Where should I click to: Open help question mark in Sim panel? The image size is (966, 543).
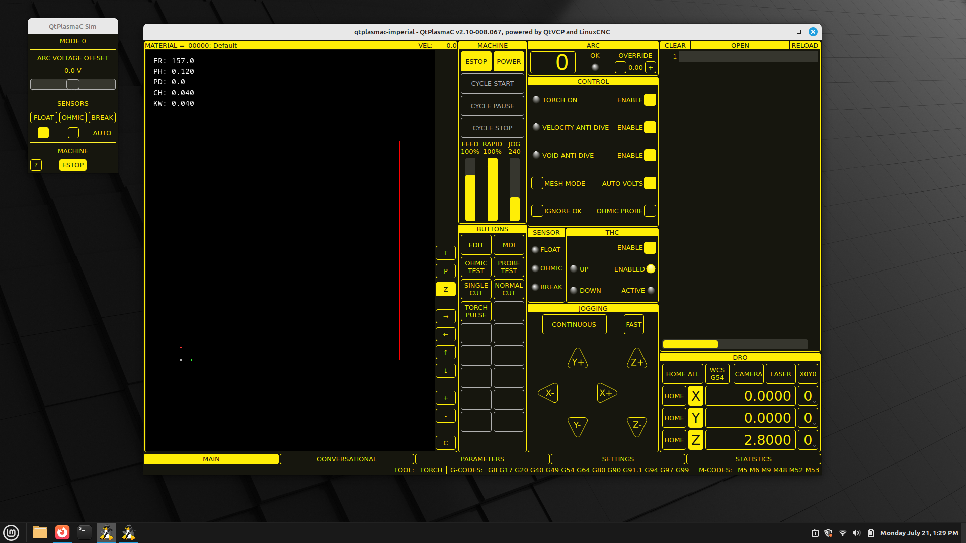coord(36,165)
